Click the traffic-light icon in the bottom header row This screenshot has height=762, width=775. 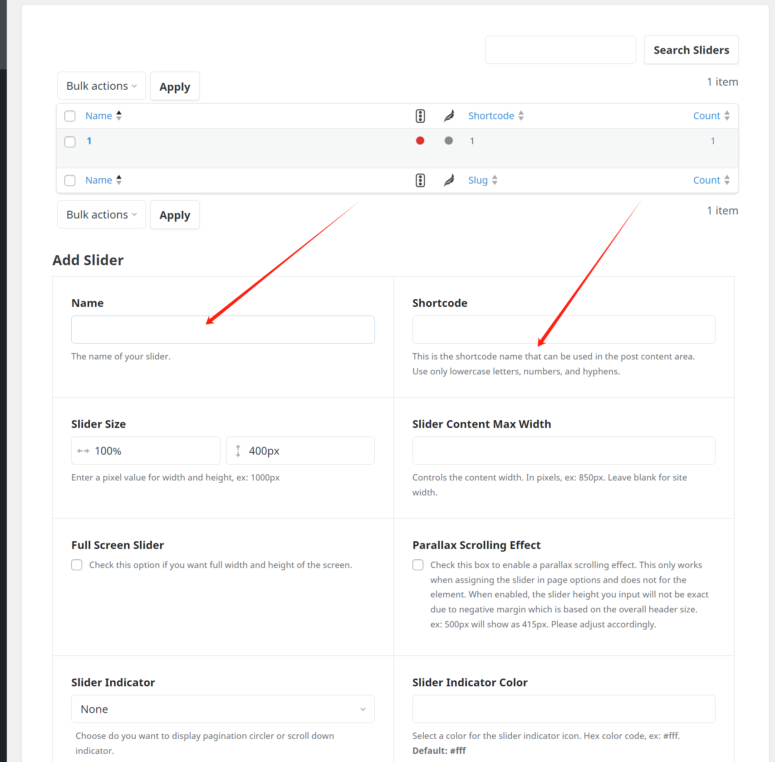tap(420, 180)
